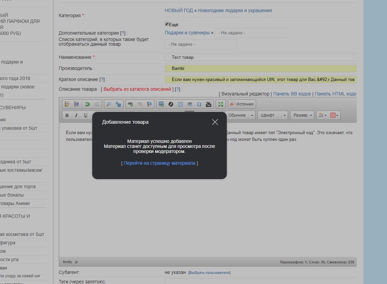Open sidebar item ая косметика от 5шт
This screenshot has width=387, height=284.
pyautogui.click(x=22, y=235)
